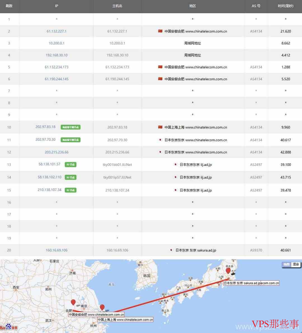This screenshot has width=302, height=333.
Task: Open IP link 160.16.69.106 in IP column
Action: (x=56, y=250)
